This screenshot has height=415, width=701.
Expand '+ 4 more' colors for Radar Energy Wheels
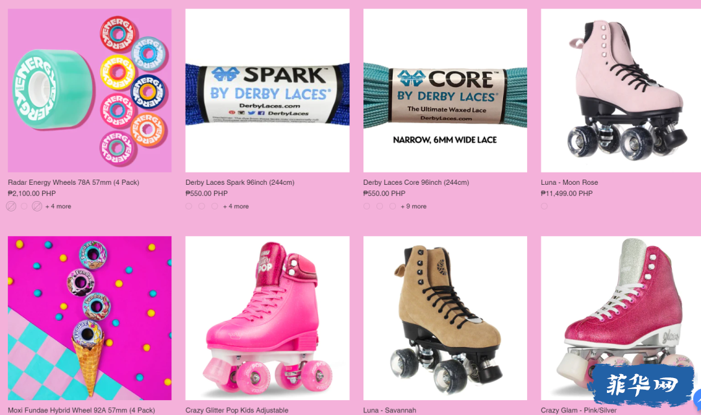point(58,206)
